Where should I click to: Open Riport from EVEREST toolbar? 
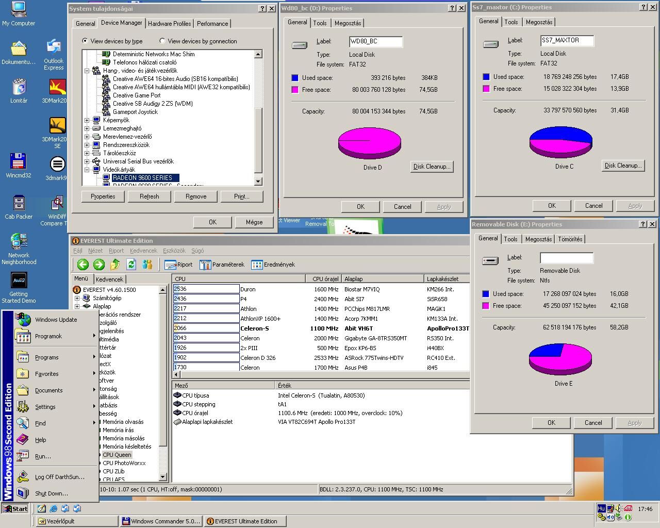tap(178, 265)
